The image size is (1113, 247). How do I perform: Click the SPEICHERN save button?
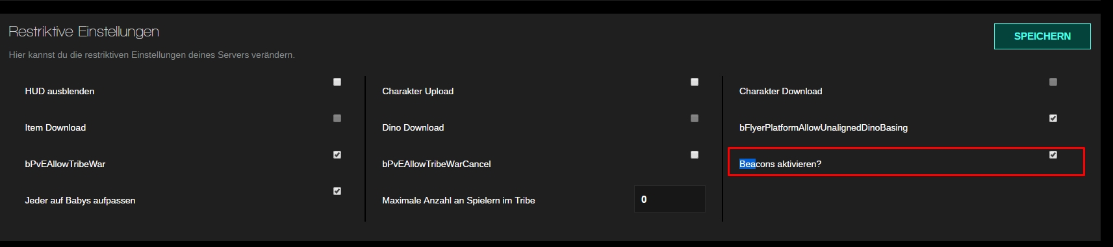(1042, 36)
